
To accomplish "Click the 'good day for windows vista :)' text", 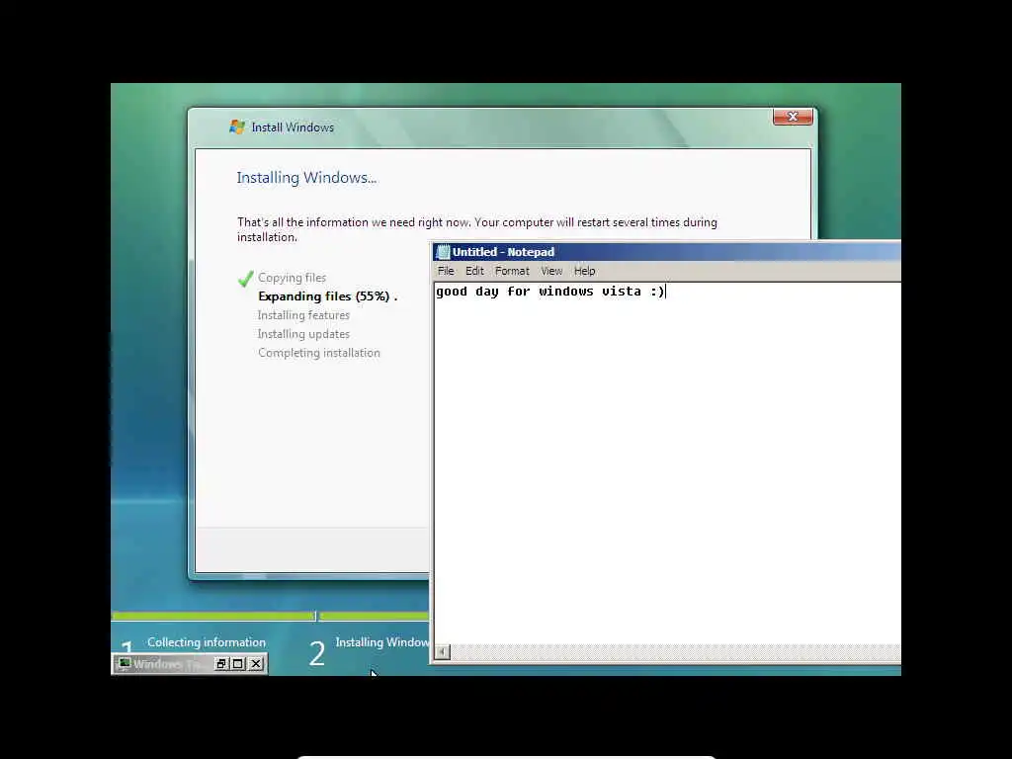I will (549, 292).
